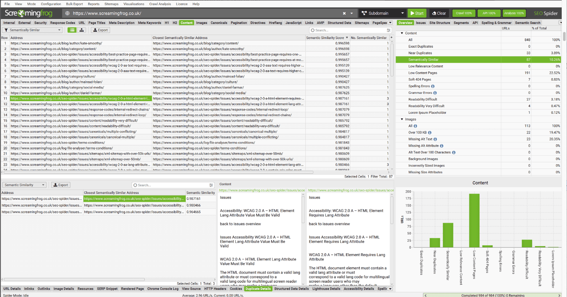The width and height of the screenshot is (567, 297).
Task: Open the Subdomain crawl mode dropdown
Action: (383, 13)
